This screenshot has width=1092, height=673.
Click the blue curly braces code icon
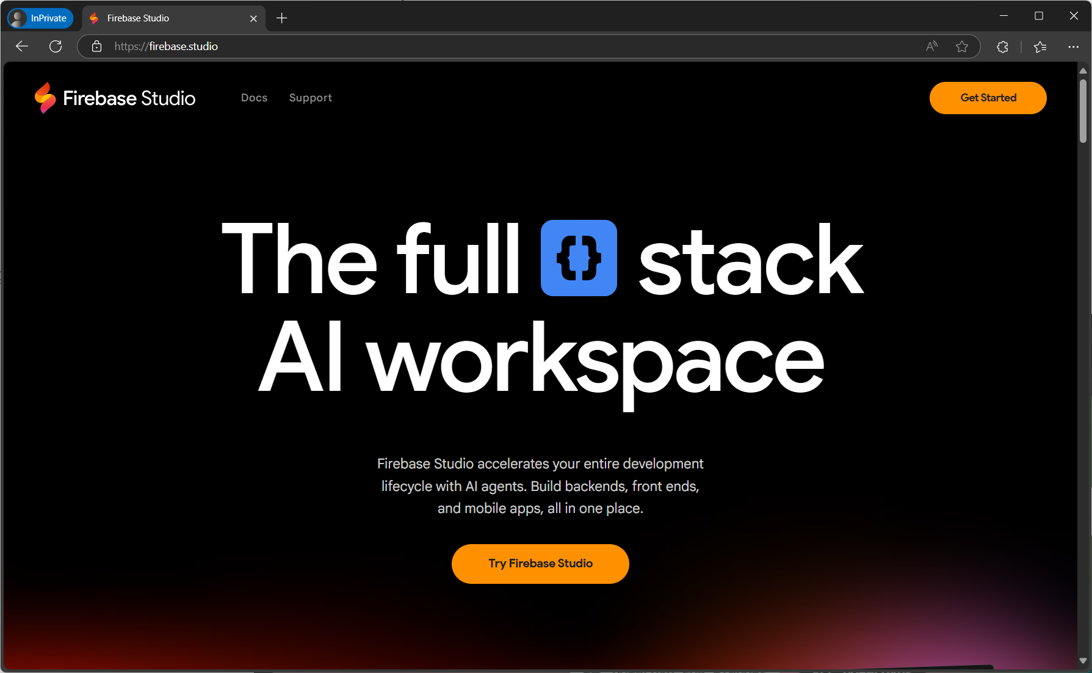[579, 258]
